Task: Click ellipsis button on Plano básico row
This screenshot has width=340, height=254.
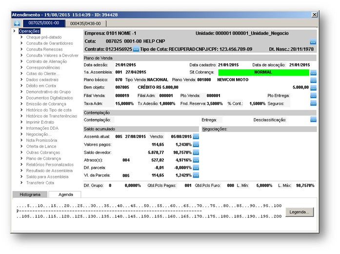Action: pyautogui.click(x=313, y=80)
